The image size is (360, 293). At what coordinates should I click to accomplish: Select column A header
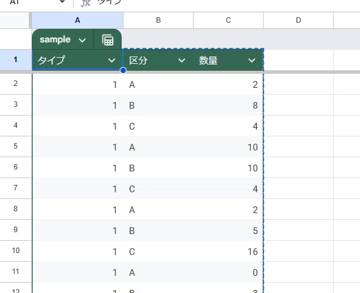pyautogui.click(x=77, y=20)
